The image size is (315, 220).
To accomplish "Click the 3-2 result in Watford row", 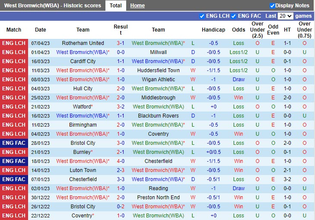I will [x=121, y=106].
